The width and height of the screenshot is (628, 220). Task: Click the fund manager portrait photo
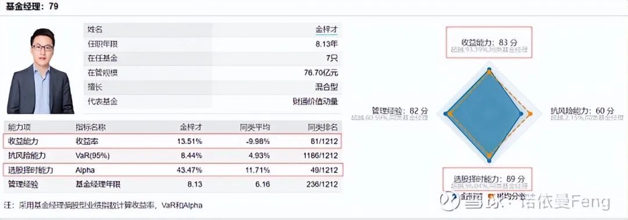pos(40,71)
